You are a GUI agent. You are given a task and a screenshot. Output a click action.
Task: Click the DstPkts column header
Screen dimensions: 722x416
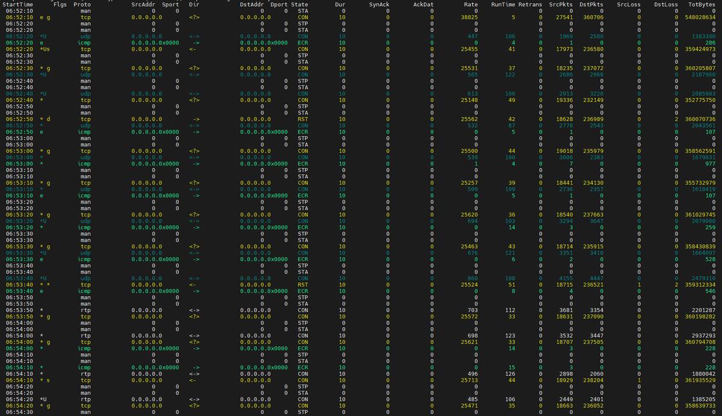tap(591, 4)
